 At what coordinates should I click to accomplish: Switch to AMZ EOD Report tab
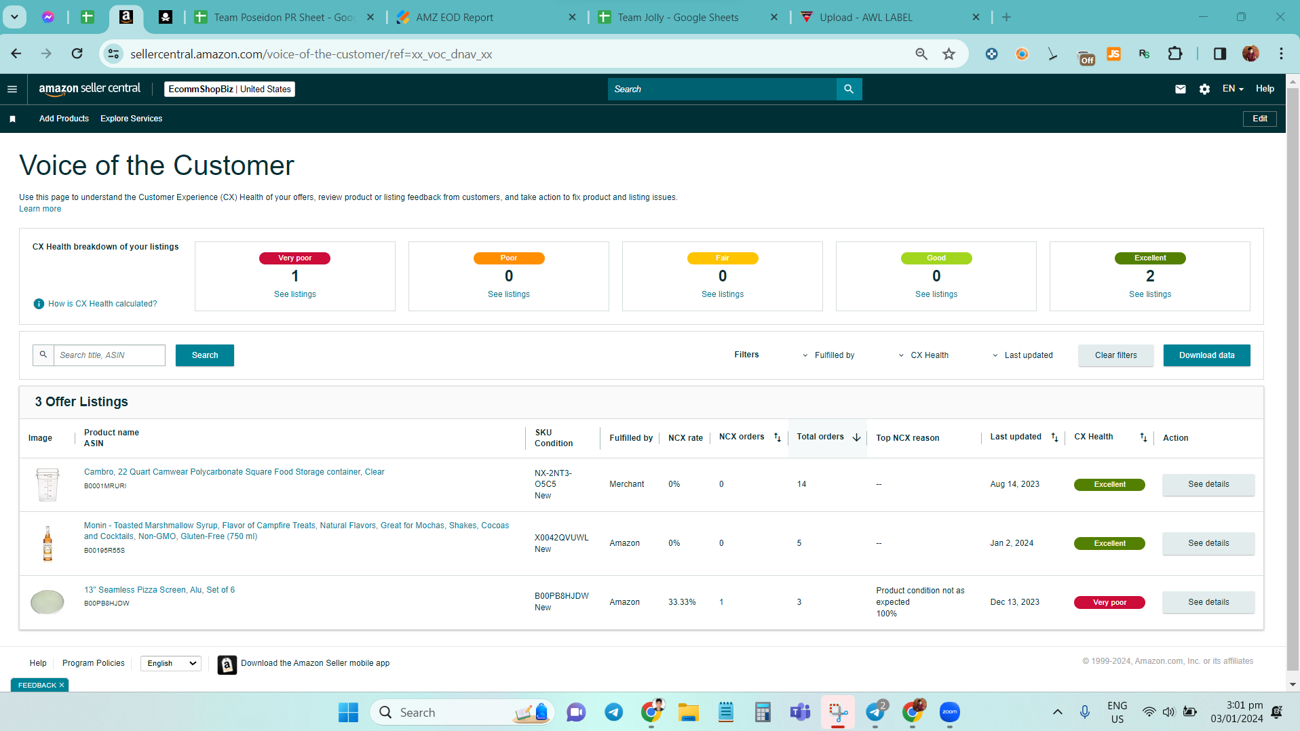pyautogui.click(x=486, y=18)
